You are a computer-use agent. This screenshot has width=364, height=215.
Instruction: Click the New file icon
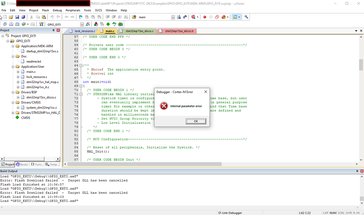(5, 17)
